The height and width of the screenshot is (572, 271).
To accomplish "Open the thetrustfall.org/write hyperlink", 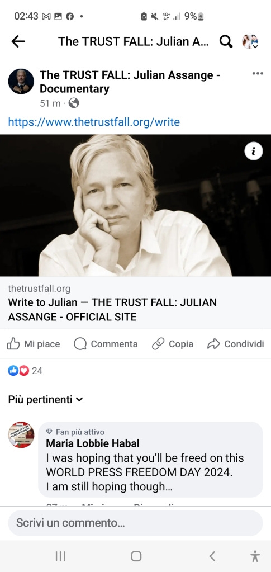I will pos(94,122).
